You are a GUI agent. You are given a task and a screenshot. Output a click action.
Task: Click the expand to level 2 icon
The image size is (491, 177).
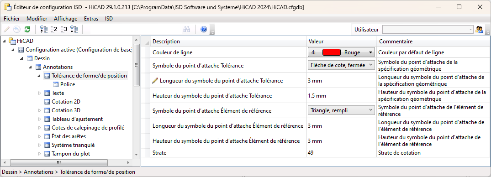(x=54, y=29)
